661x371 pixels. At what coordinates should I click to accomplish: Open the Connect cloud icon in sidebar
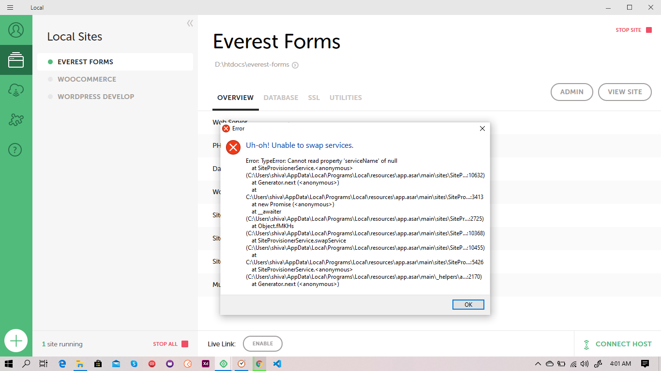[16, 90]
